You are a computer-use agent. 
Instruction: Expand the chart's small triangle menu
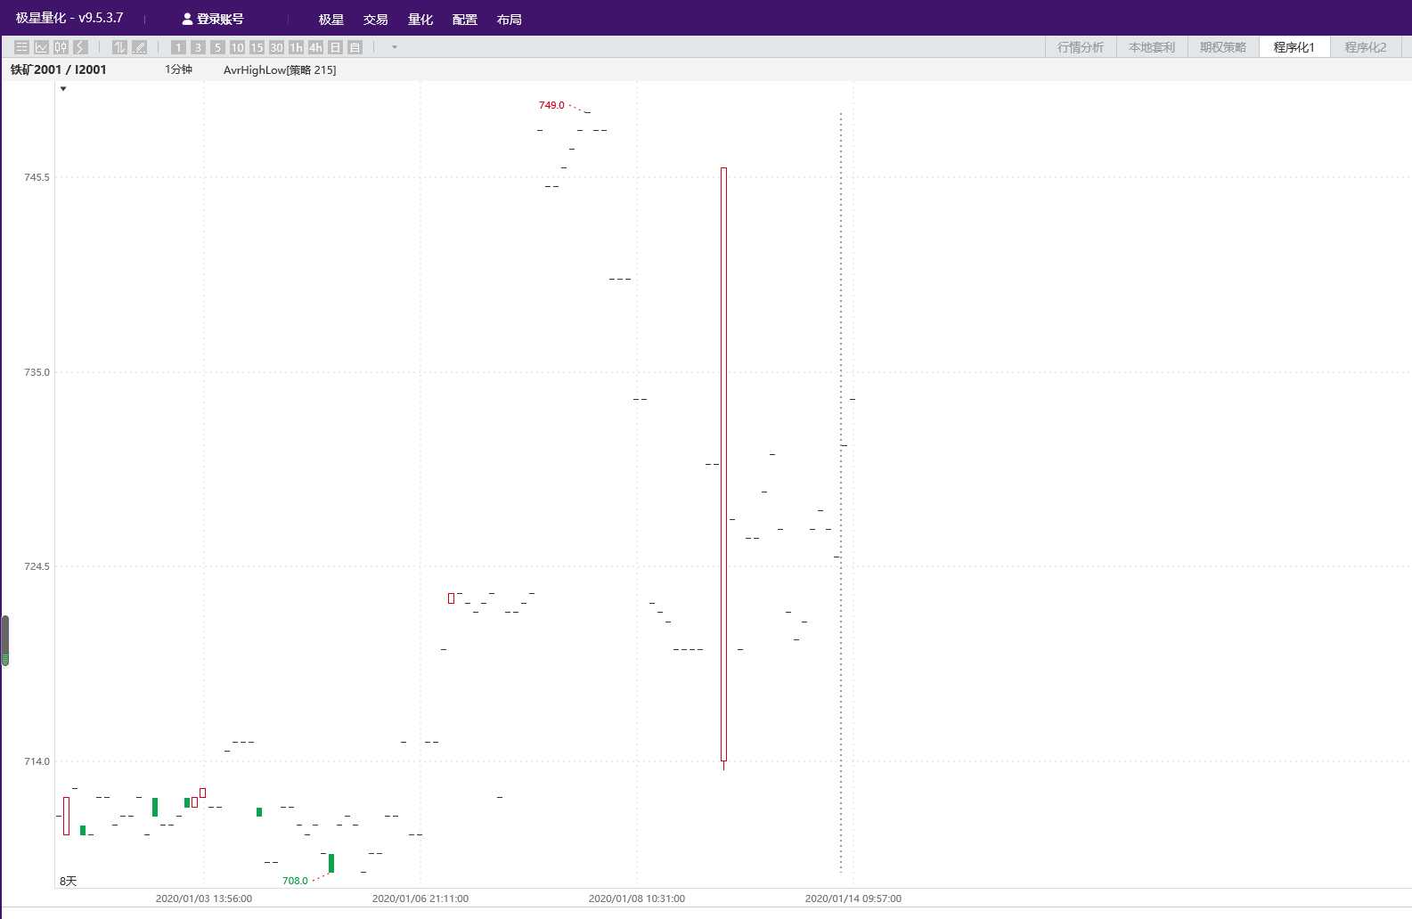(x=63, y=89)
